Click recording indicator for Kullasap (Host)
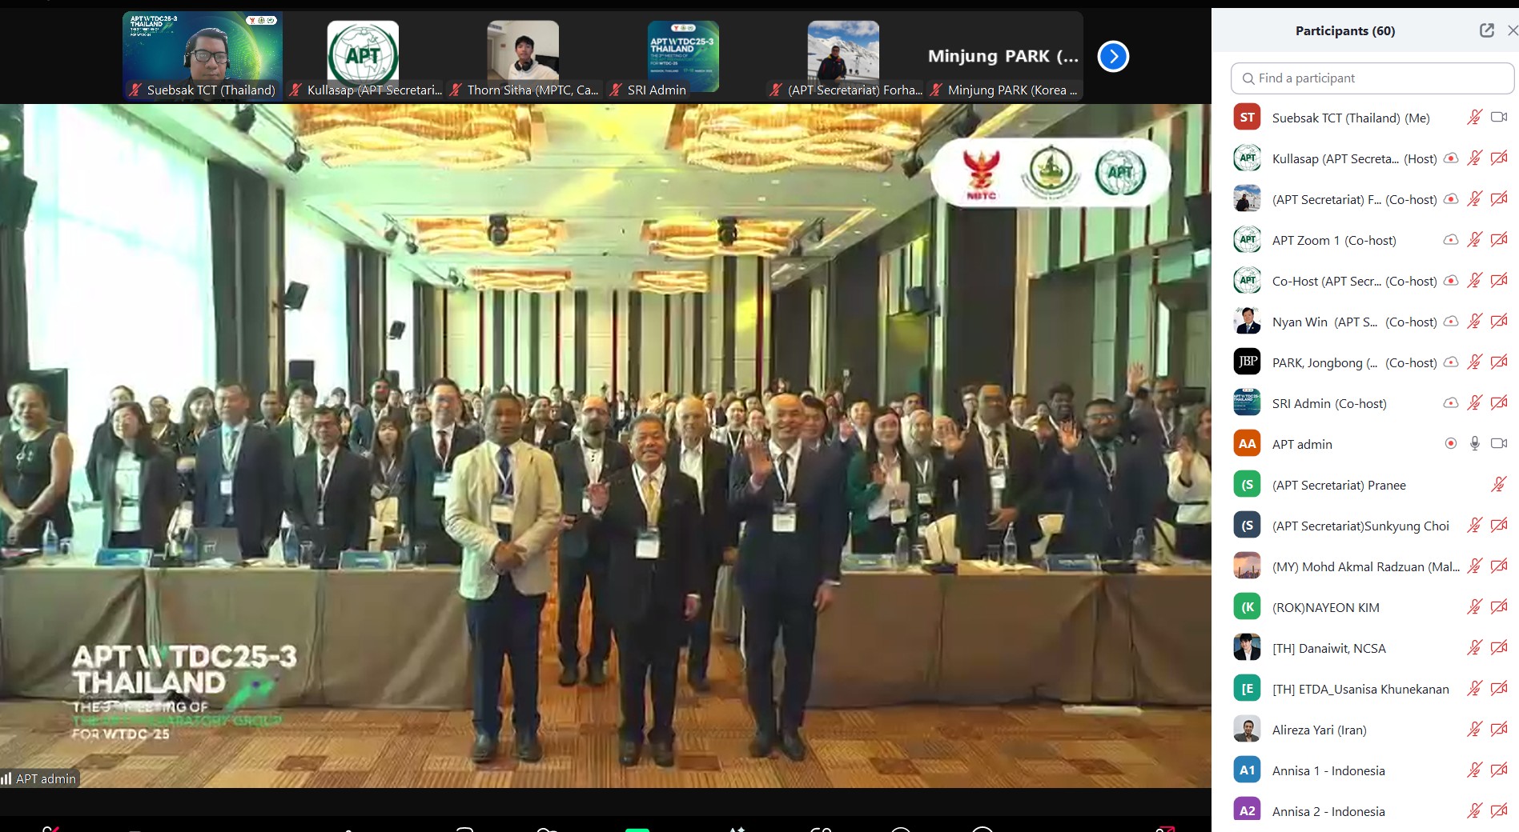This screenshot has height=832, width=1519. click(x=1450, y=158)
